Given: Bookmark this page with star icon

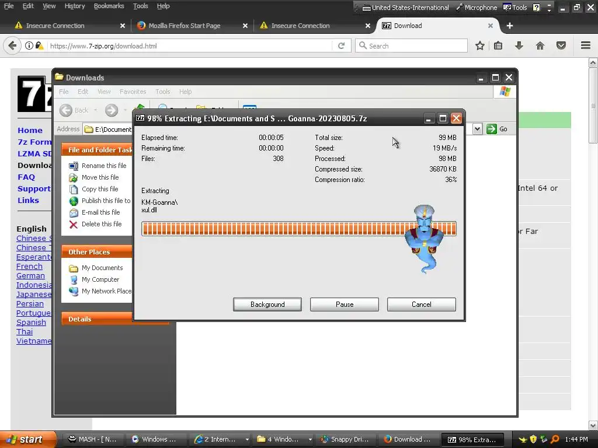Looking at the screenshot, I should pos(480,45).
